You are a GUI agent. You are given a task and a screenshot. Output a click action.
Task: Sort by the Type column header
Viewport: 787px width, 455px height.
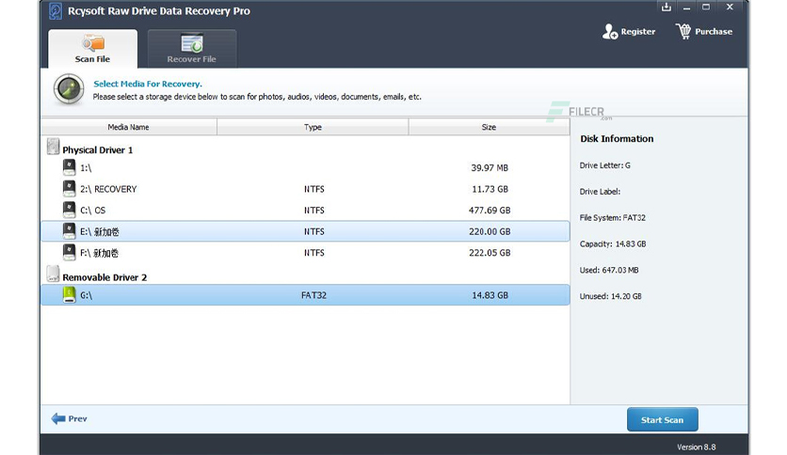[x=313, y=127]
